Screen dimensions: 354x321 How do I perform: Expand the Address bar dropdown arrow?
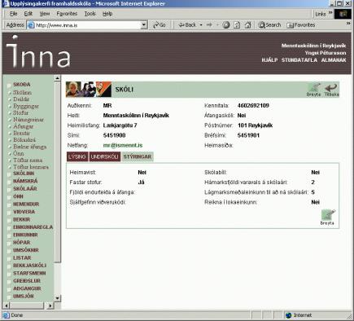tap(144, 25)
